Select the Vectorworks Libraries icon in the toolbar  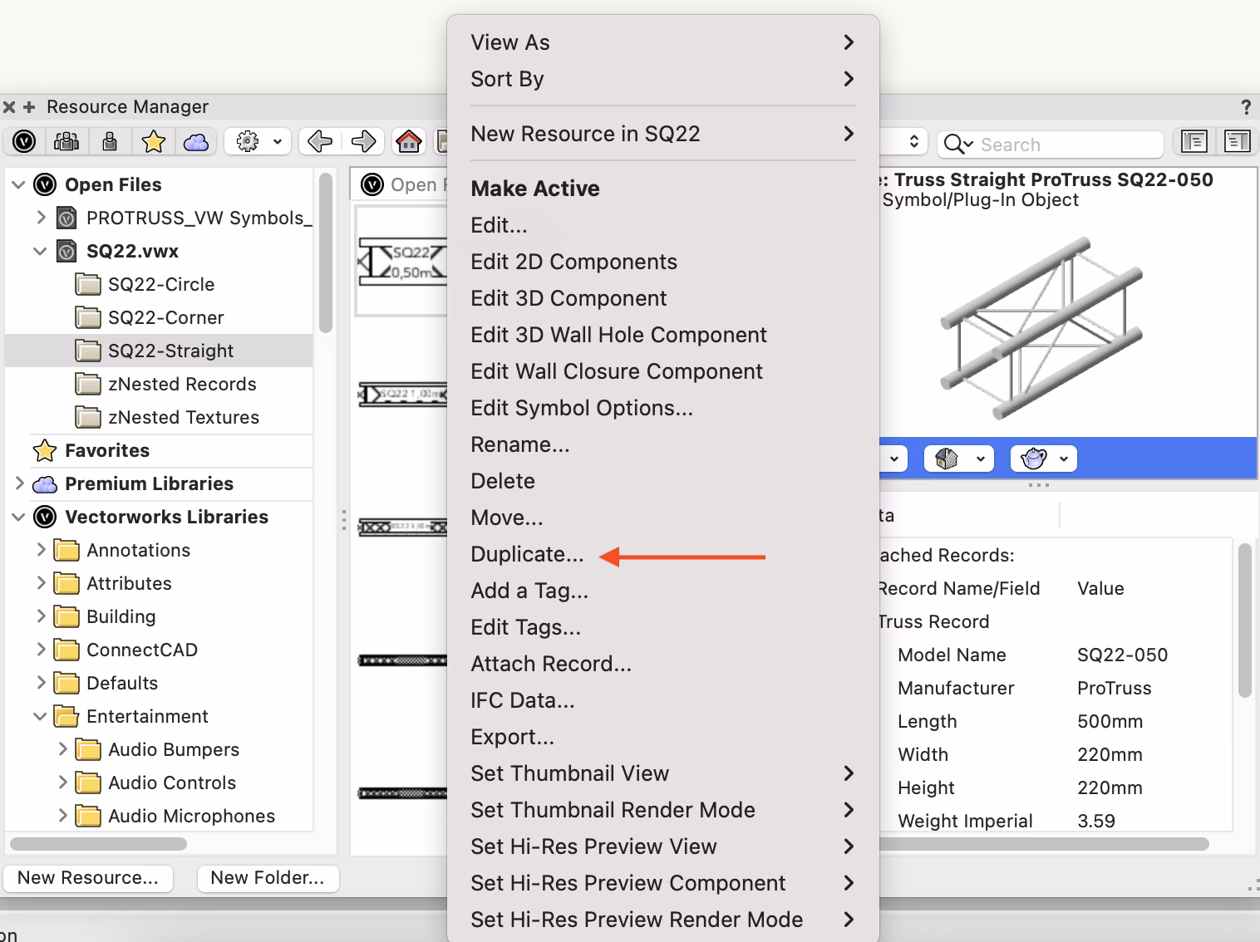pos(23,141)
